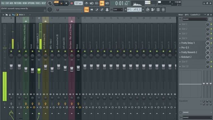Click the Master track volume fader

click(x=11, y=67)
